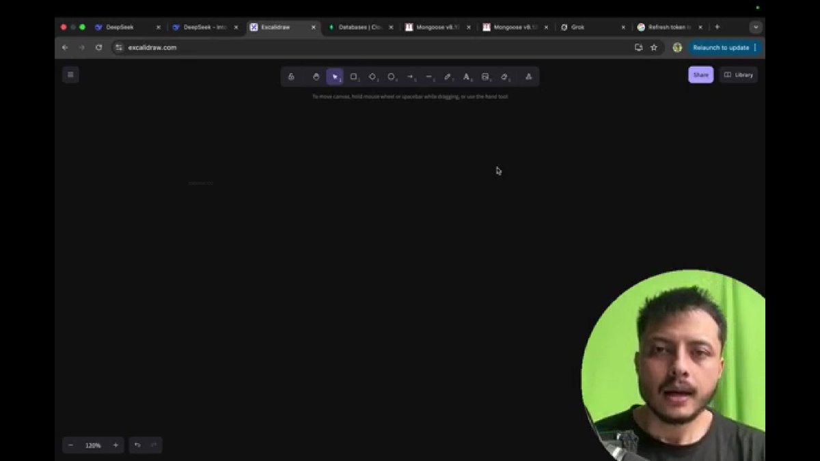Image resolution: width=820 pixels, height=461 pixels.
Task: Open the Library panel
Action: tap(738, 75)
